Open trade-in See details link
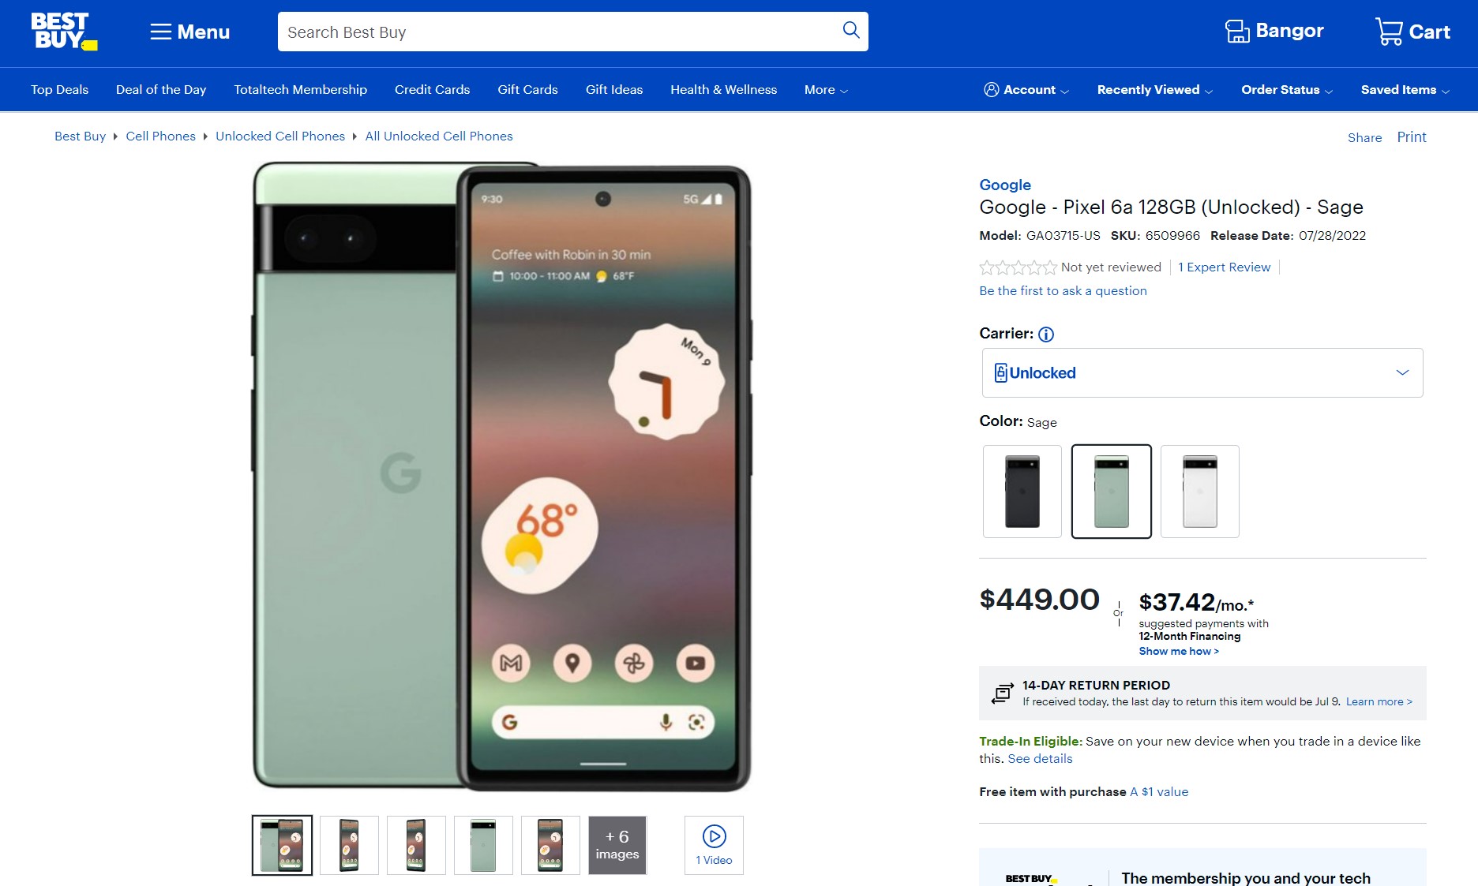 click(1040, 759)
